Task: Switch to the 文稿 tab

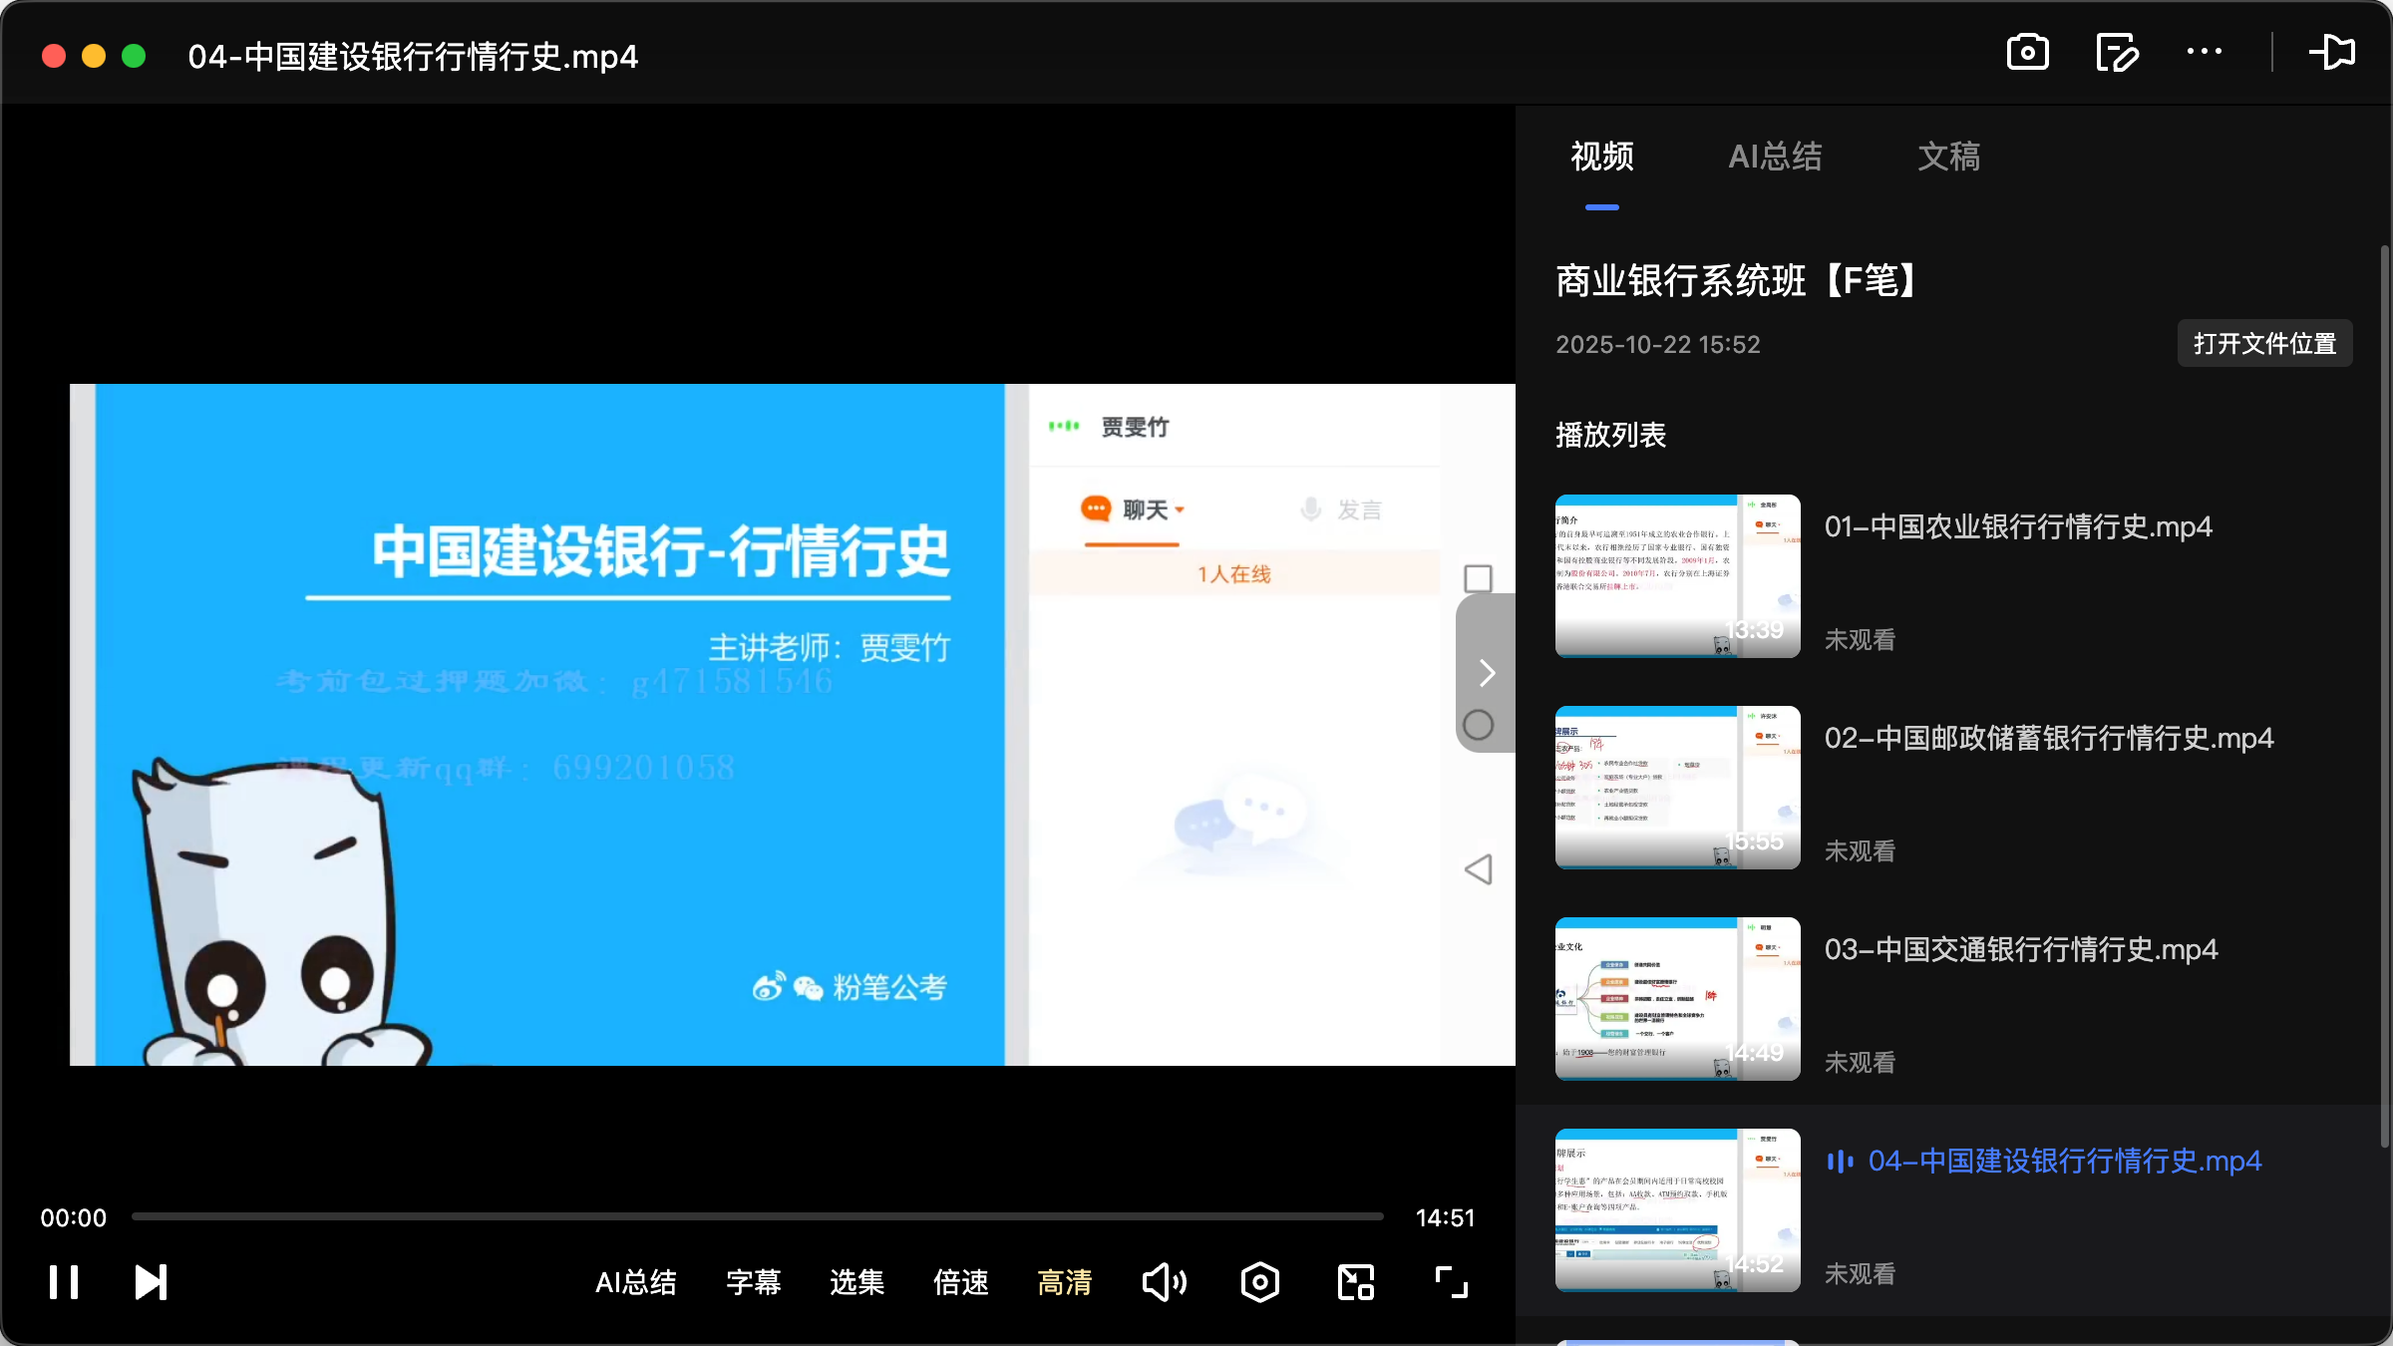Action: point(1947,157)
